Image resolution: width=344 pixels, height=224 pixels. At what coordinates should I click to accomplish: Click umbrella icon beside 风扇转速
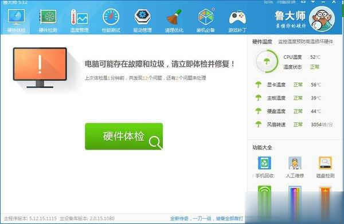[258, 125]
